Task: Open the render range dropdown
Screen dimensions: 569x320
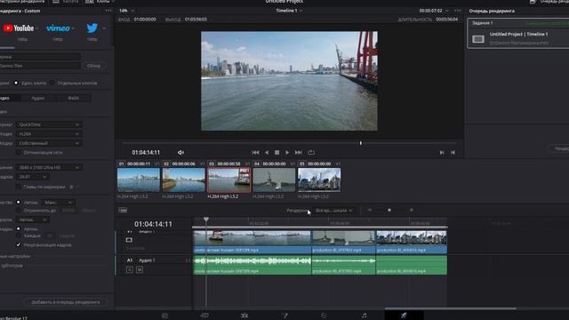Action: pos(334,211)
